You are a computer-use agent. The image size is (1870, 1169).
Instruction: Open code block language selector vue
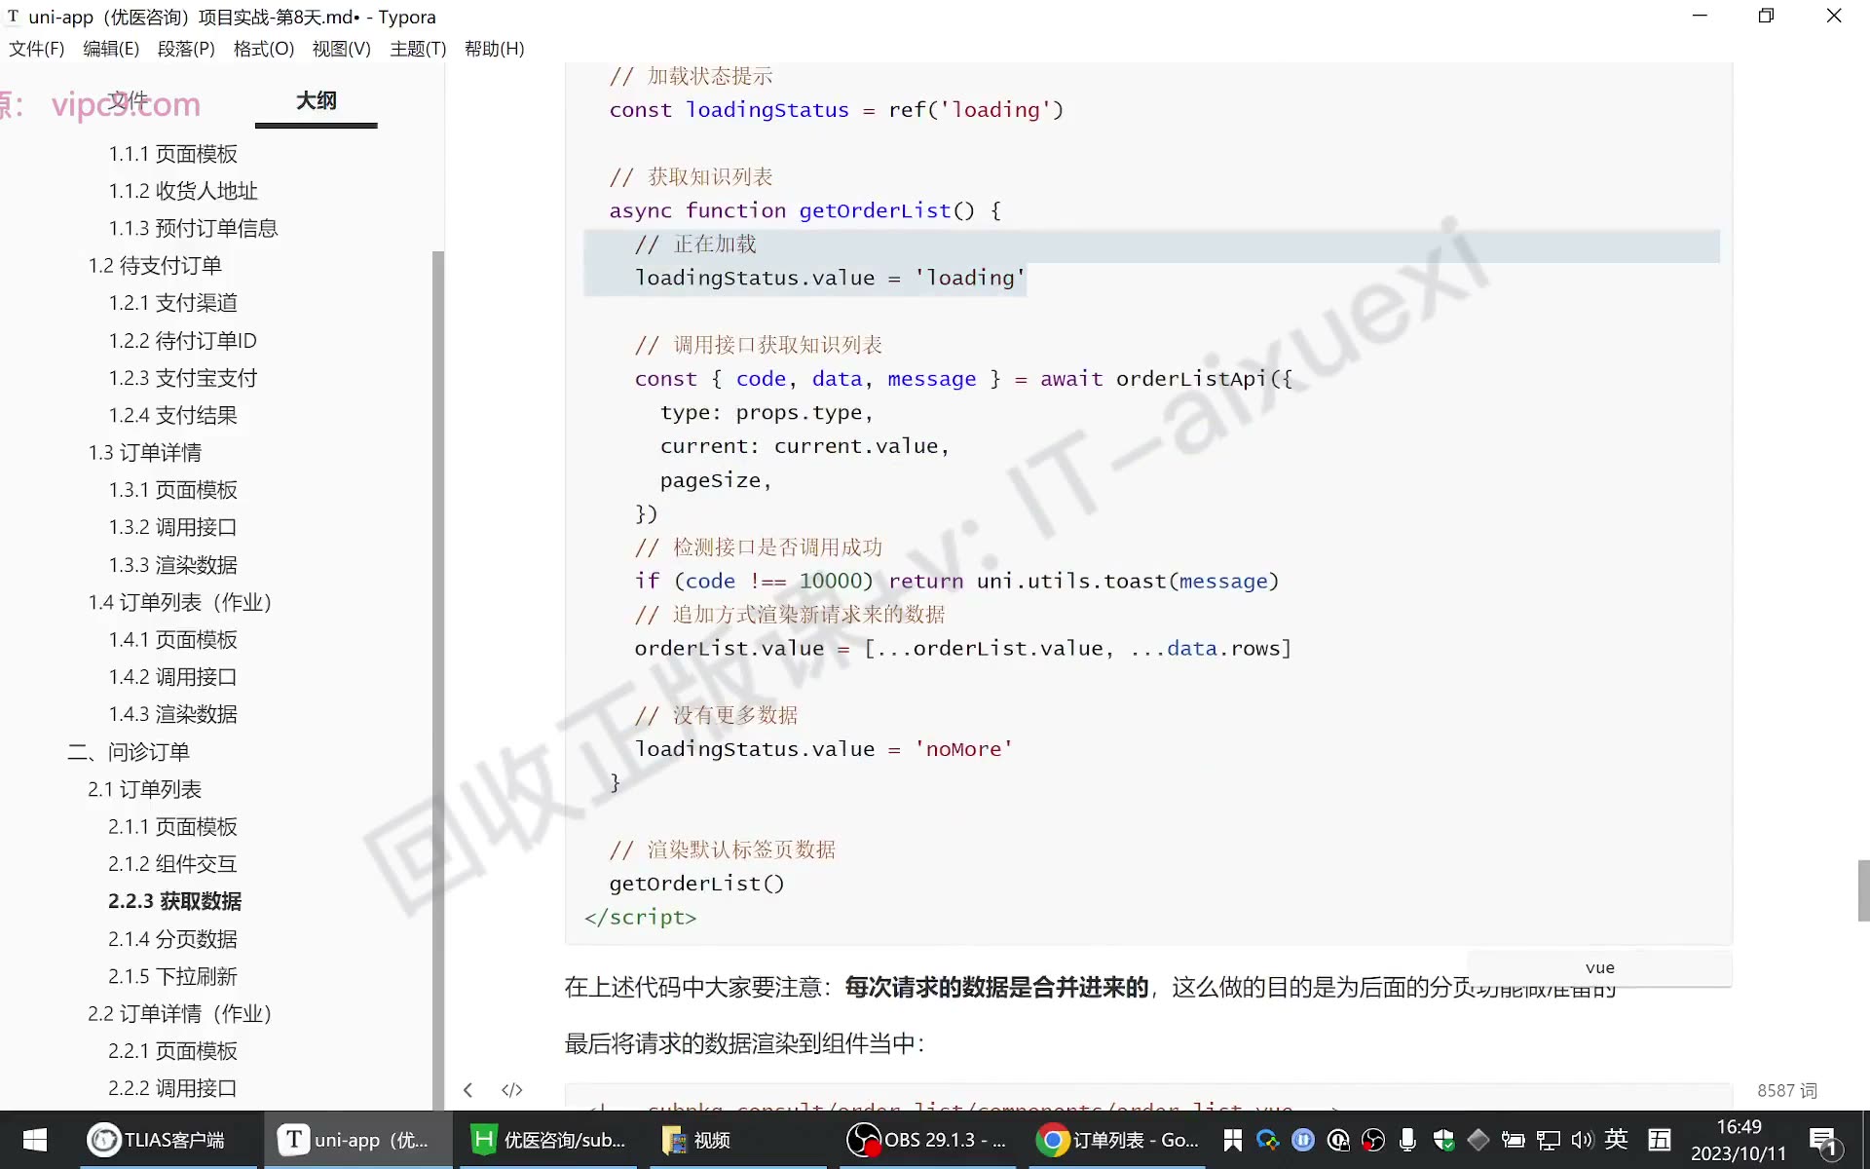coord(1600,967)
